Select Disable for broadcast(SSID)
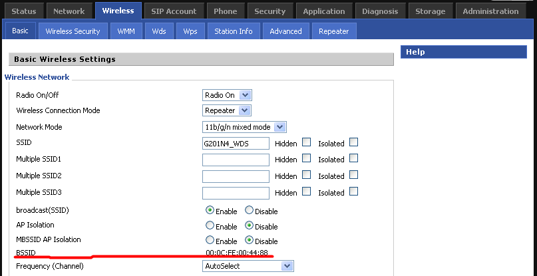 pyautogui.click(x=249, y=211)
